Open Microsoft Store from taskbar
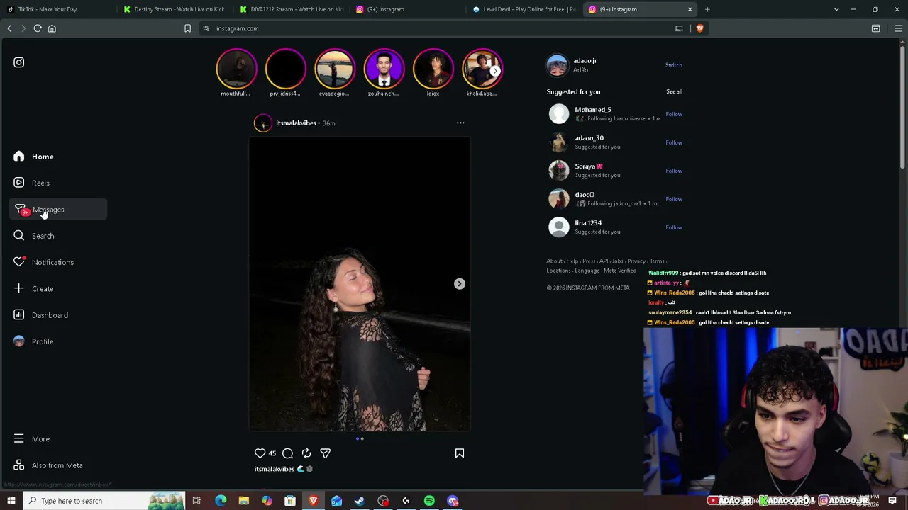 pos(290,501)
